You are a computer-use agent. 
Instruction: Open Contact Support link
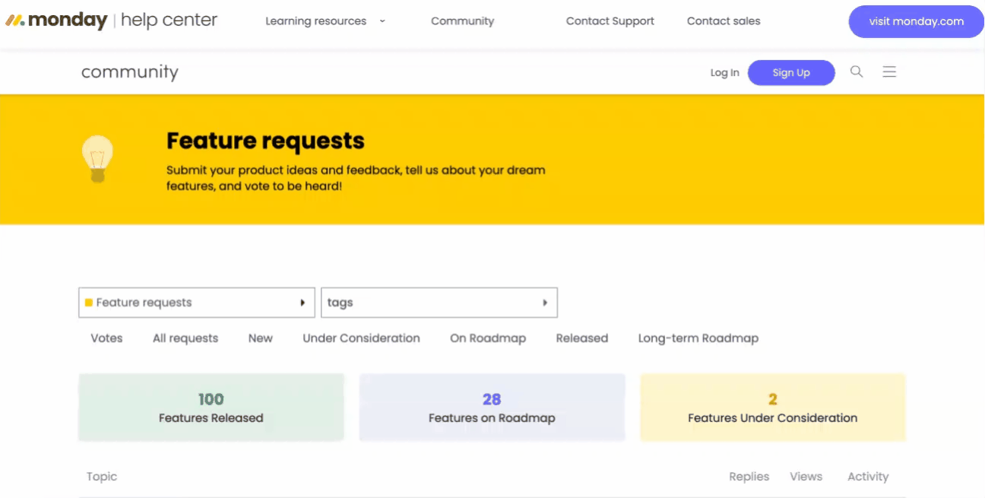point(610,21)
